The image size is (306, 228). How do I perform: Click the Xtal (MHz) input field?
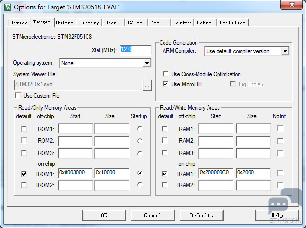pyautogui.click(x=135, y=50)
